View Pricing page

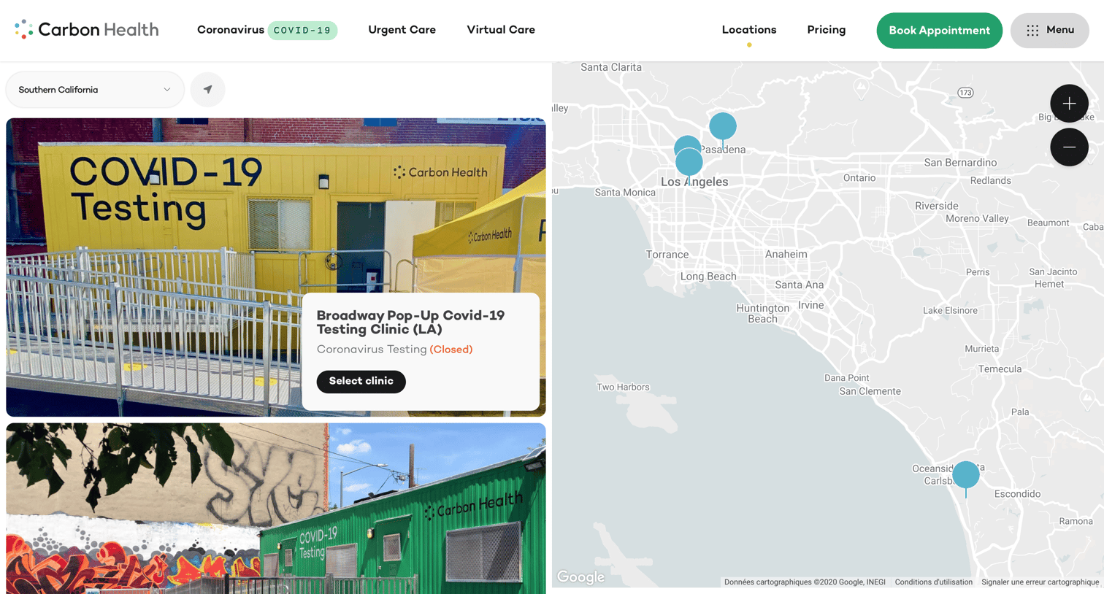click(x=827, y=30)
